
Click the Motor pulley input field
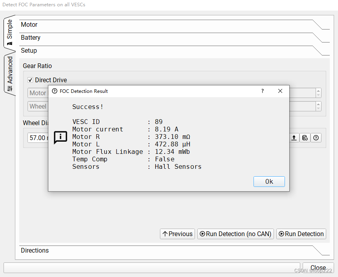tap(38, 93)
